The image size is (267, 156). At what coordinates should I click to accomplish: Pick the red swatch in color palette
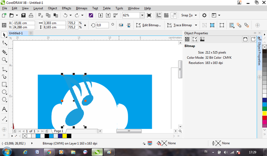pos(264,118)
